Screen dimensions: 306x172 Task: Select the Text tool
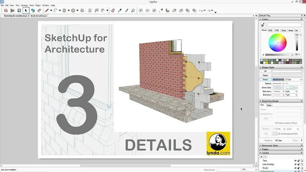click(90, 11)
